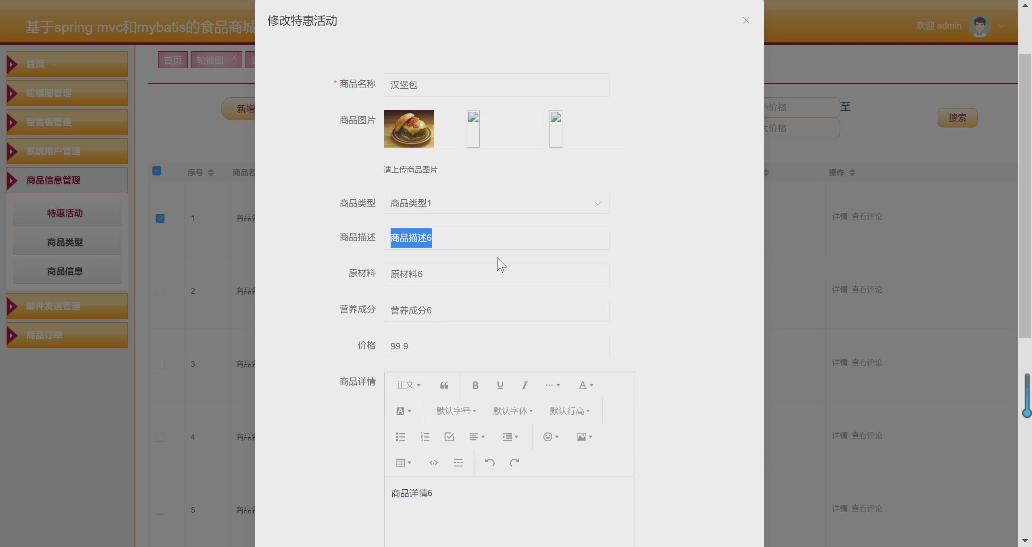Toggle bold formatting in the editor
Viewport: 1032px width, 547px height.
pos(475,385)
